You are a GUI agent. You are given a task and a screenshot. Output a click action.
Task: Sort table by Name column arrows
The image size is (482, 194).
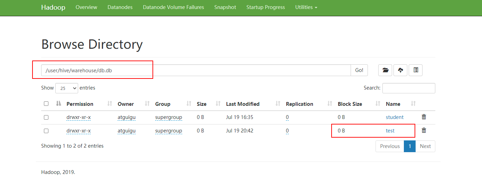tap(413, 103)
